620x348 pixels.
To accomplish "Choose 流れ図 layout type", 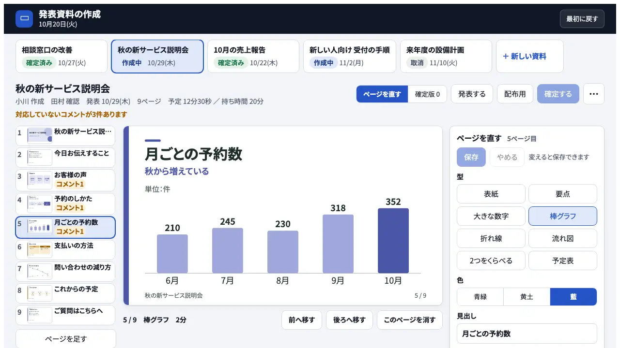I will point(563,238).
